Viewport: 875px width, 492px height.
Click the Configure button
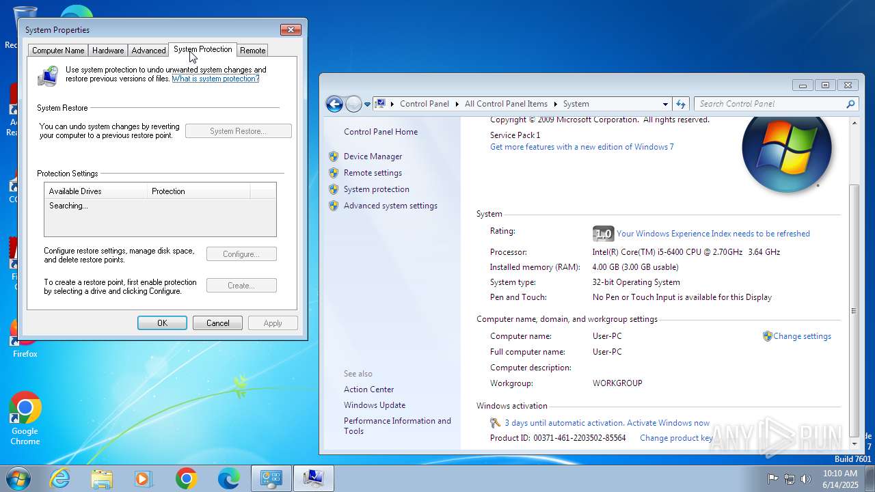click(x=241, y=254)
